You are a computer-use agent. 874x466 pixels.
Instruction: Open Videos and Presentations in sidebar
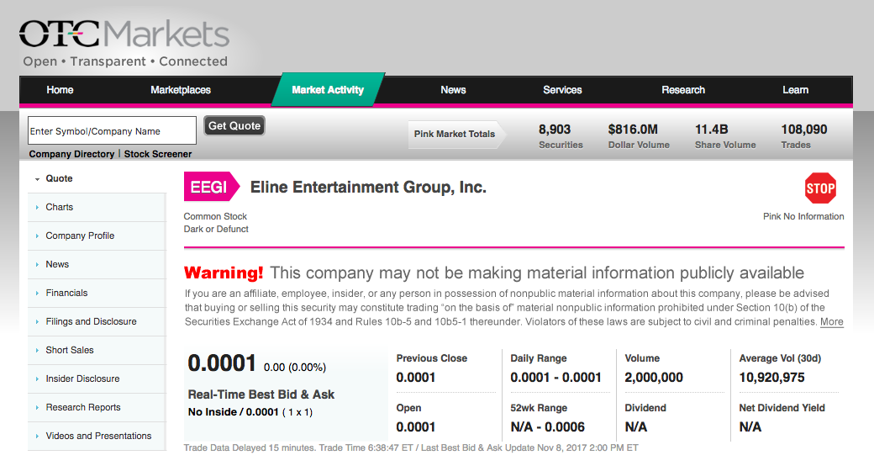97,436
